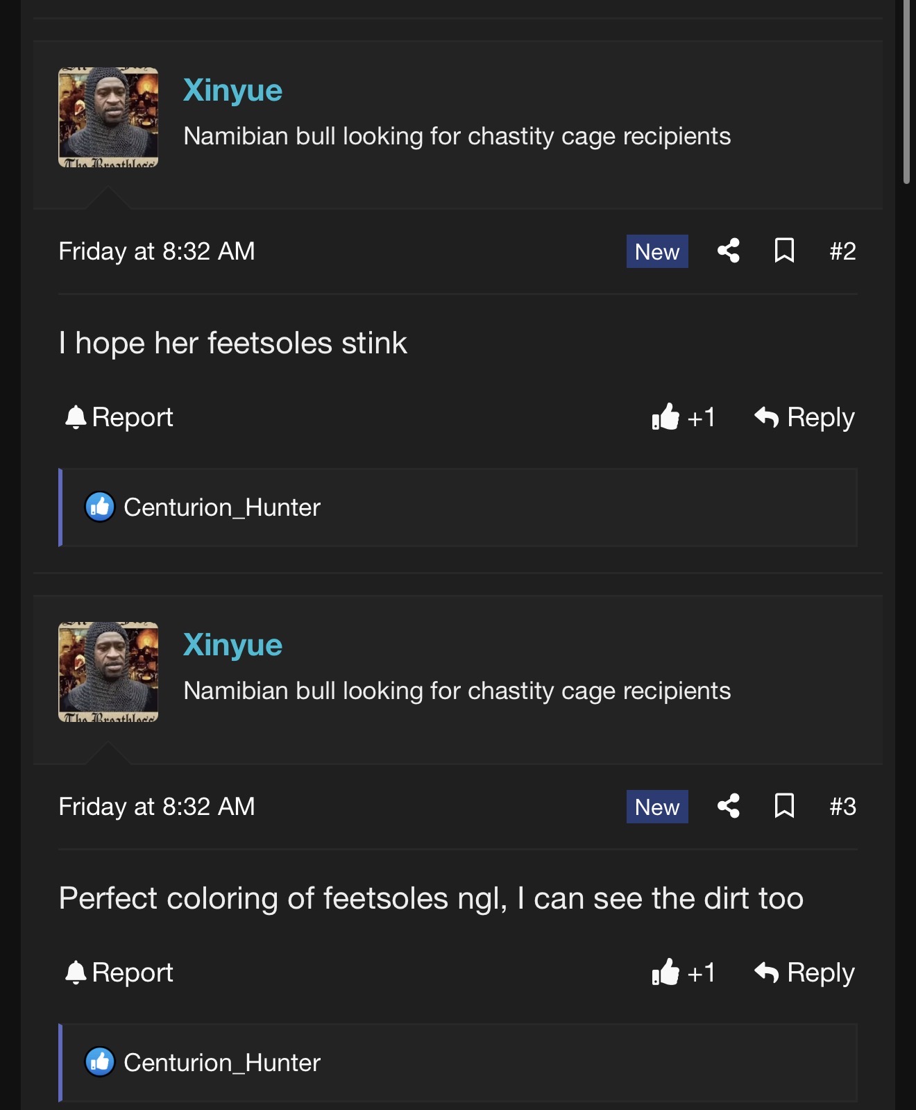The image size is (916, 1110).
Task: Bookmark post #2
Action: (784, 251)
